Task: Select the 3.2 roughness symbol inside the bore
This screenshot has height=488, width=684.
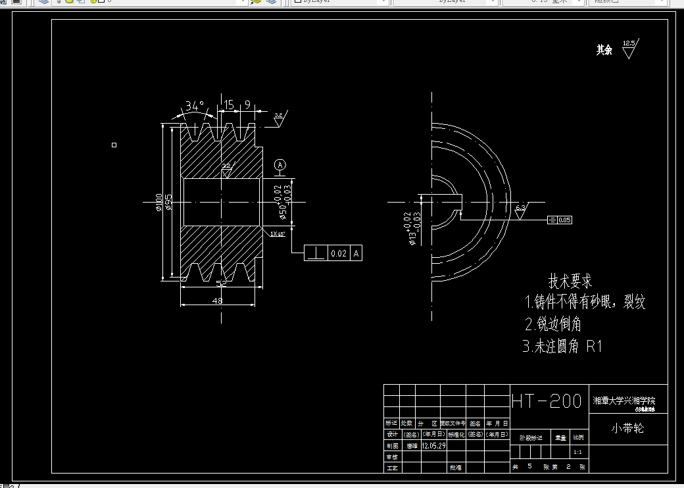Action: (227, 170)
